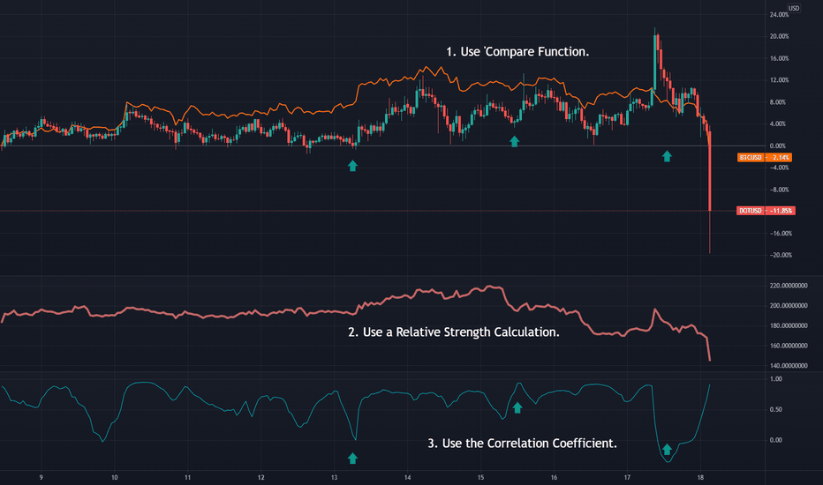Click the positive 4.00% scale value

(777, 123)
